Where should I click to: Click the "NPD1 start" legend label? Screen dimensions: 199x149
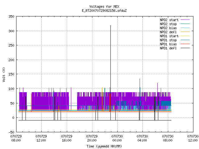pyautogui.click(x=169, y=36)
